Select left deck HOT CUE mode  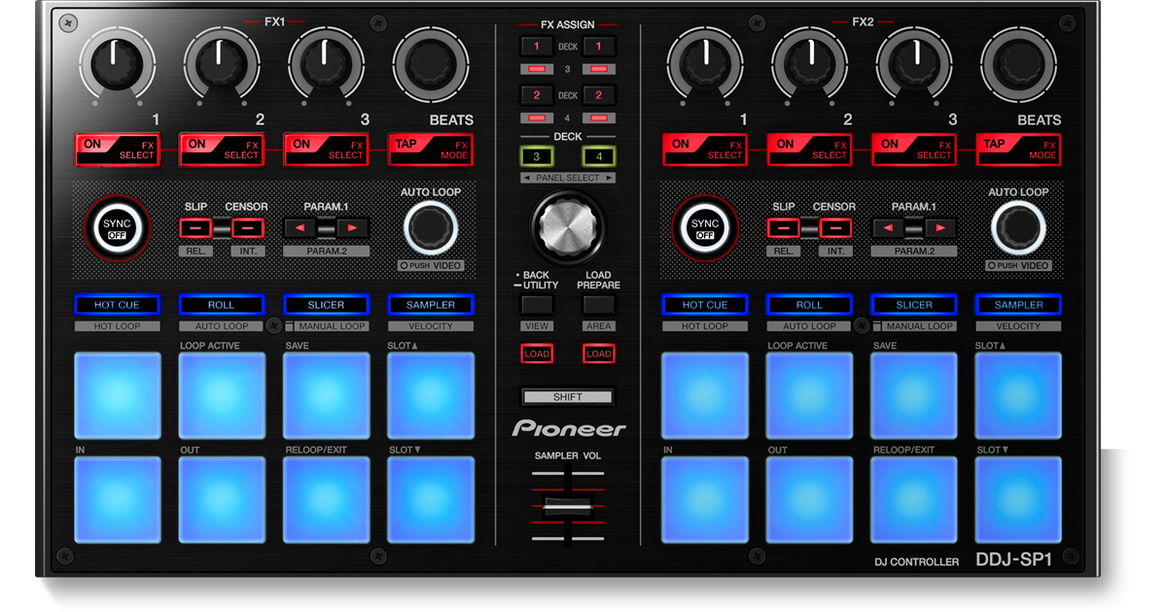[117, 305]
